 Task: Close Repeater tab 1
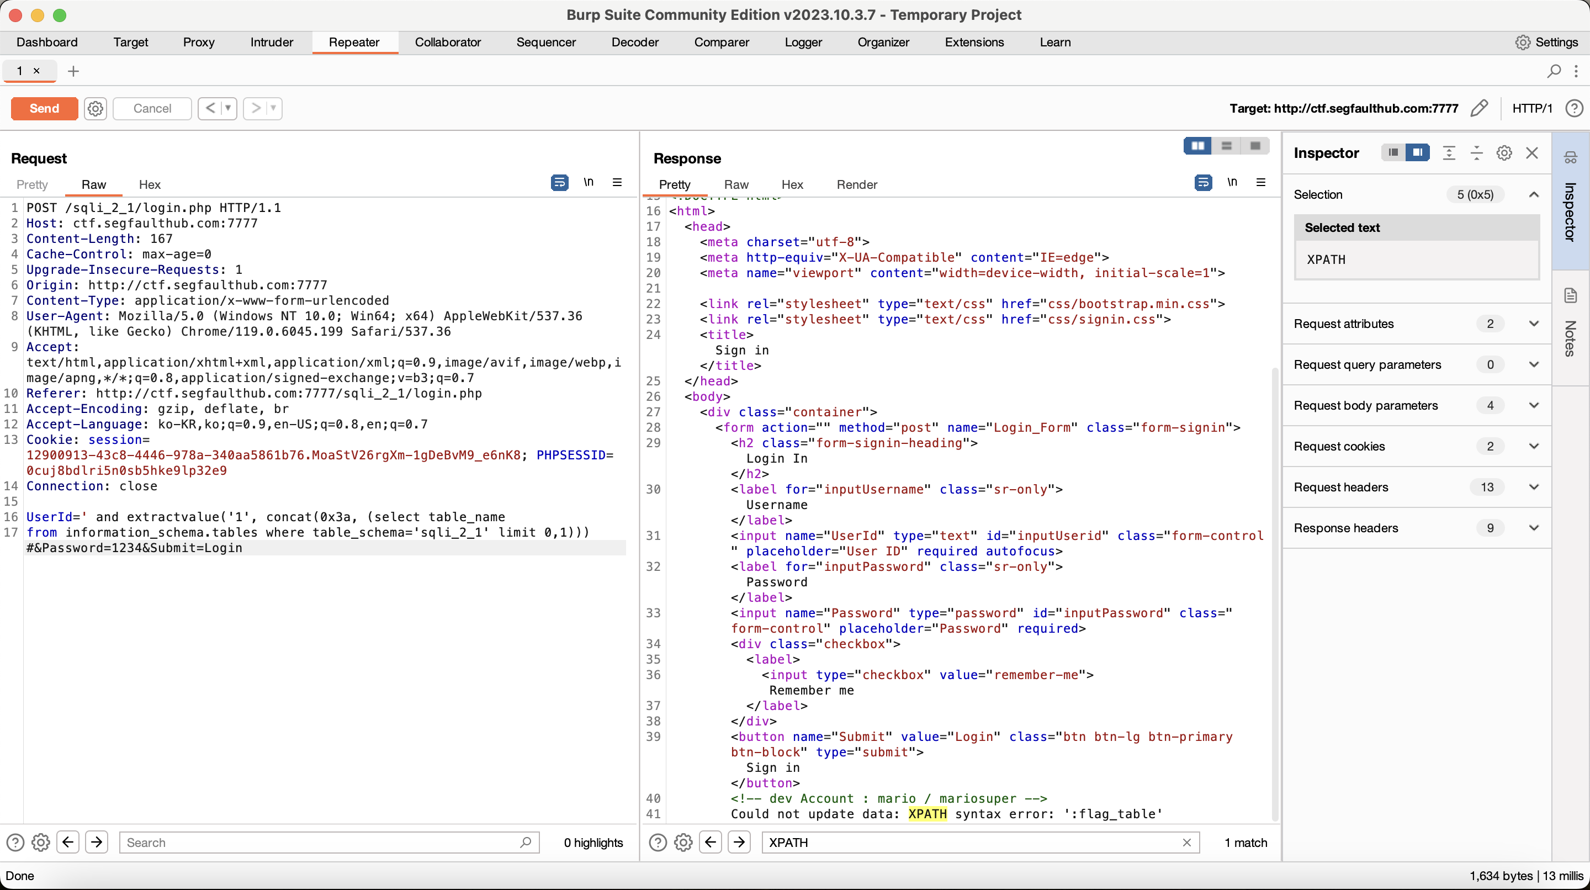(x=36, y=71)
